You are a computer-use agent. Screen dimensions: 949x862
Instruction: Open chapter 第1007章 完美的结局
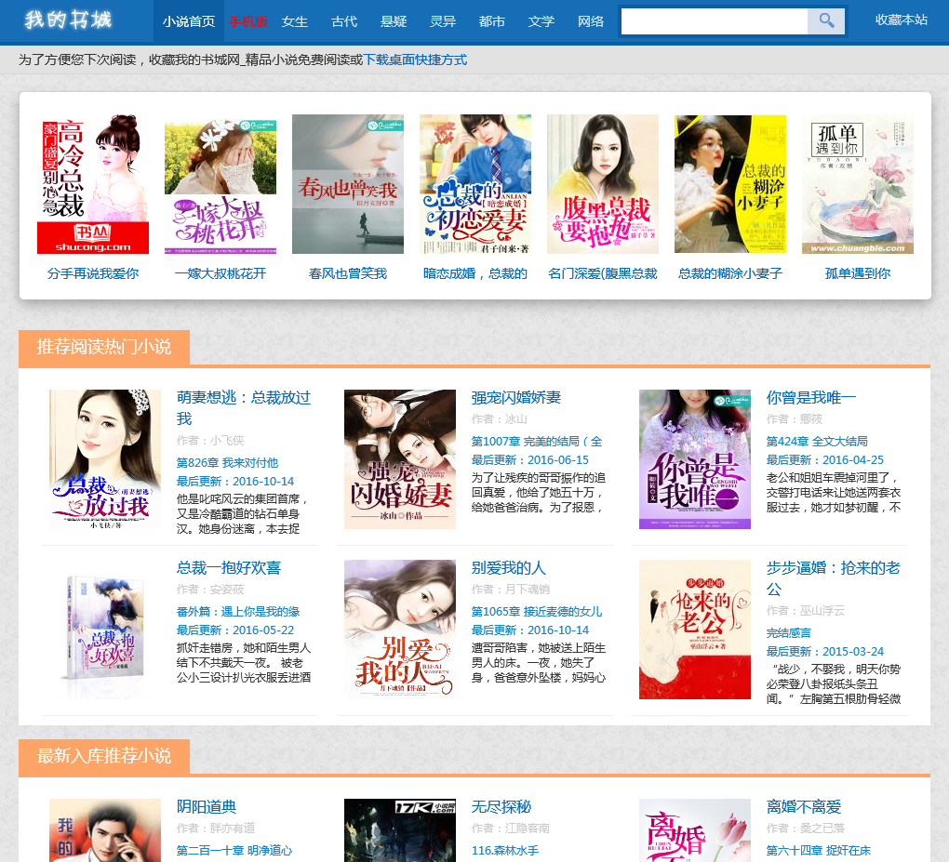point(537,442)
